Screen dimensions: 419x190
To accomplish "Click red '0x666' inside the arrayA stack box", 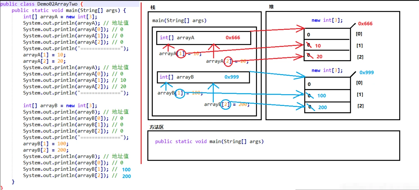I will (233, 38).
